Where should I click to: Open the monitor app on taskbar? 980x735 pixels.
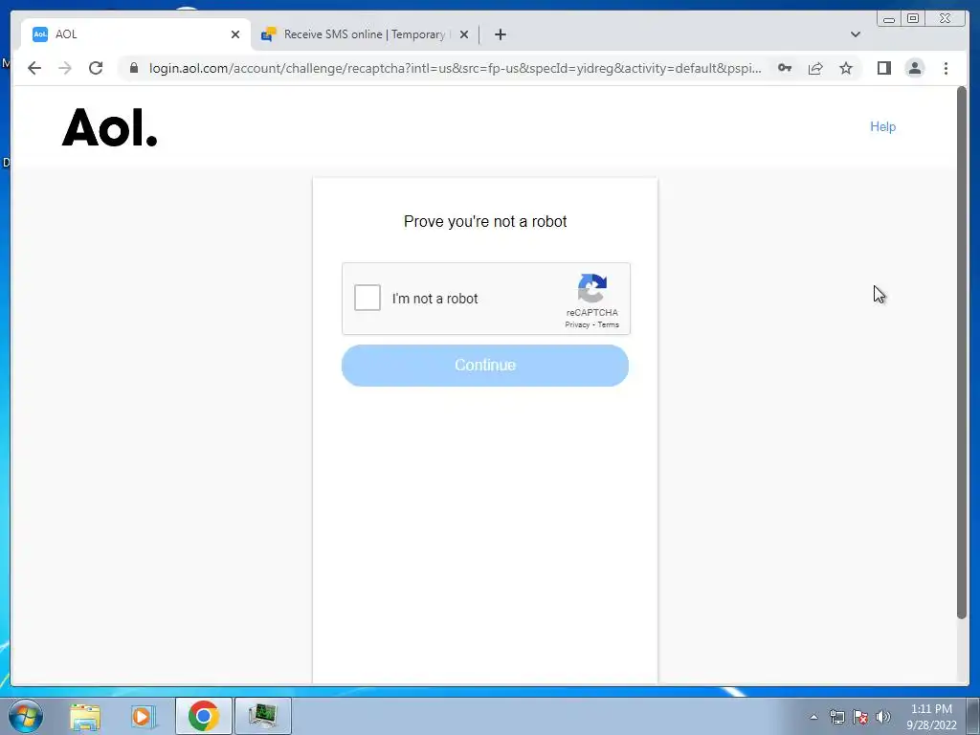coord(262,716)
